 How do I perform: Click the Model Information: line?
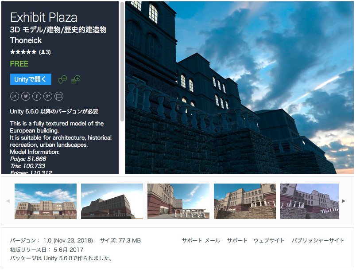point(35,152)
